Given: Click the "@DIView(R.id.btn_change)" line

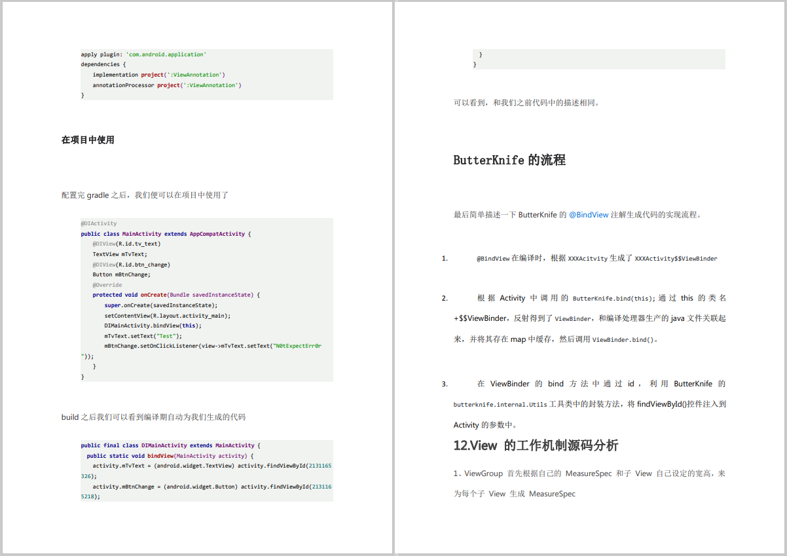Looking at the screenshot, I should (x=131, y=265).
